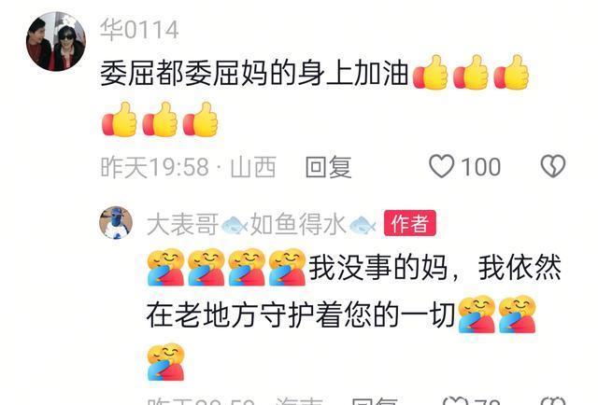
Task: Tap the first thumbs-up emoji after 加油
Action: pyautogui.click(x=430, y=73)
